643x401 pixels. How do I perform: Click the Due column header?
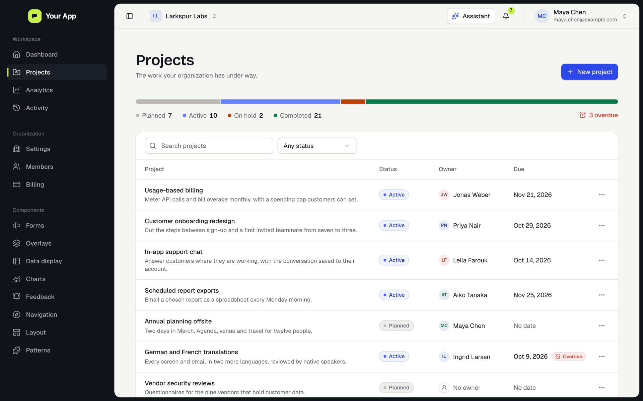(x=519, y=169)
